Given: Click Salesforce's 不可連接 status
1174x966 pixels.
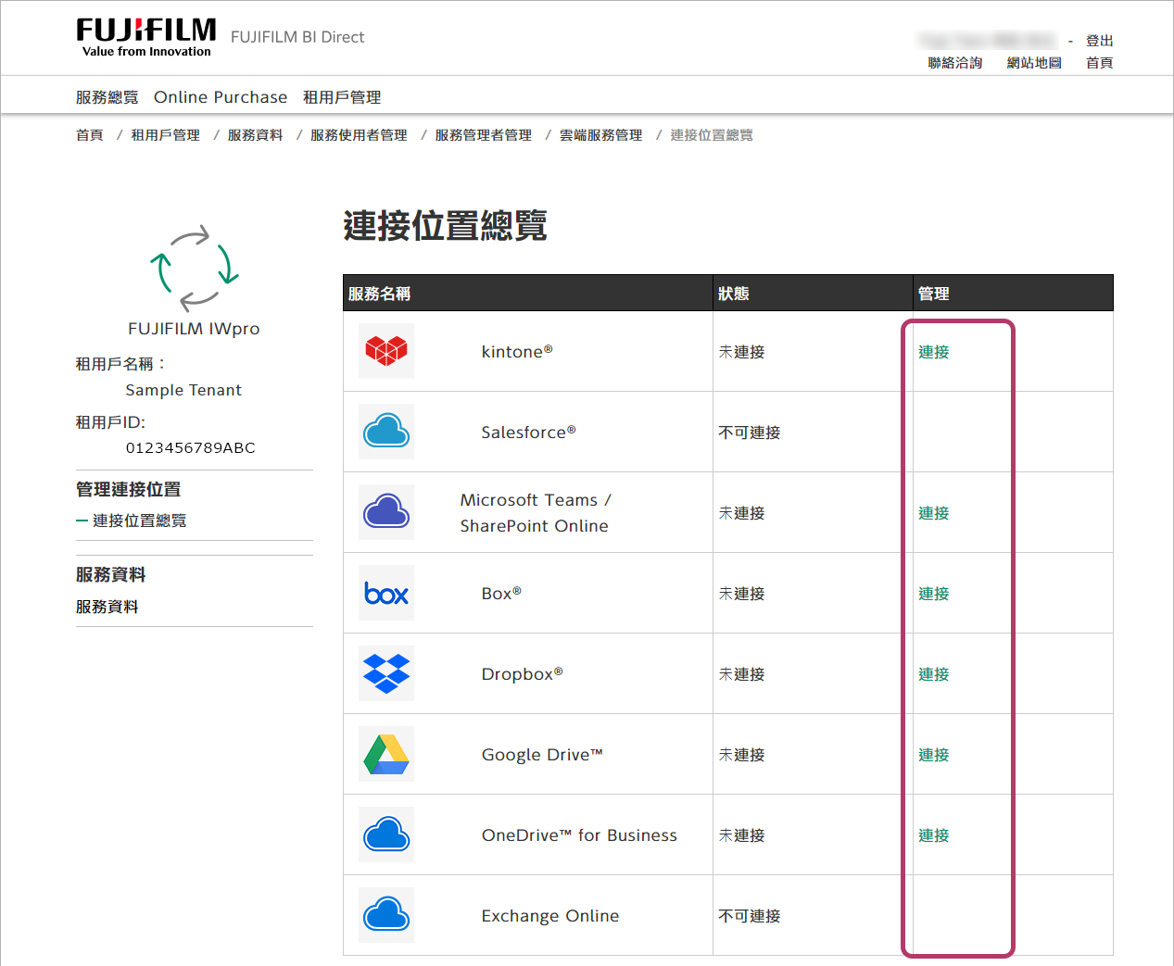Looking at the screenshot, I should click(x=750, y=433).
